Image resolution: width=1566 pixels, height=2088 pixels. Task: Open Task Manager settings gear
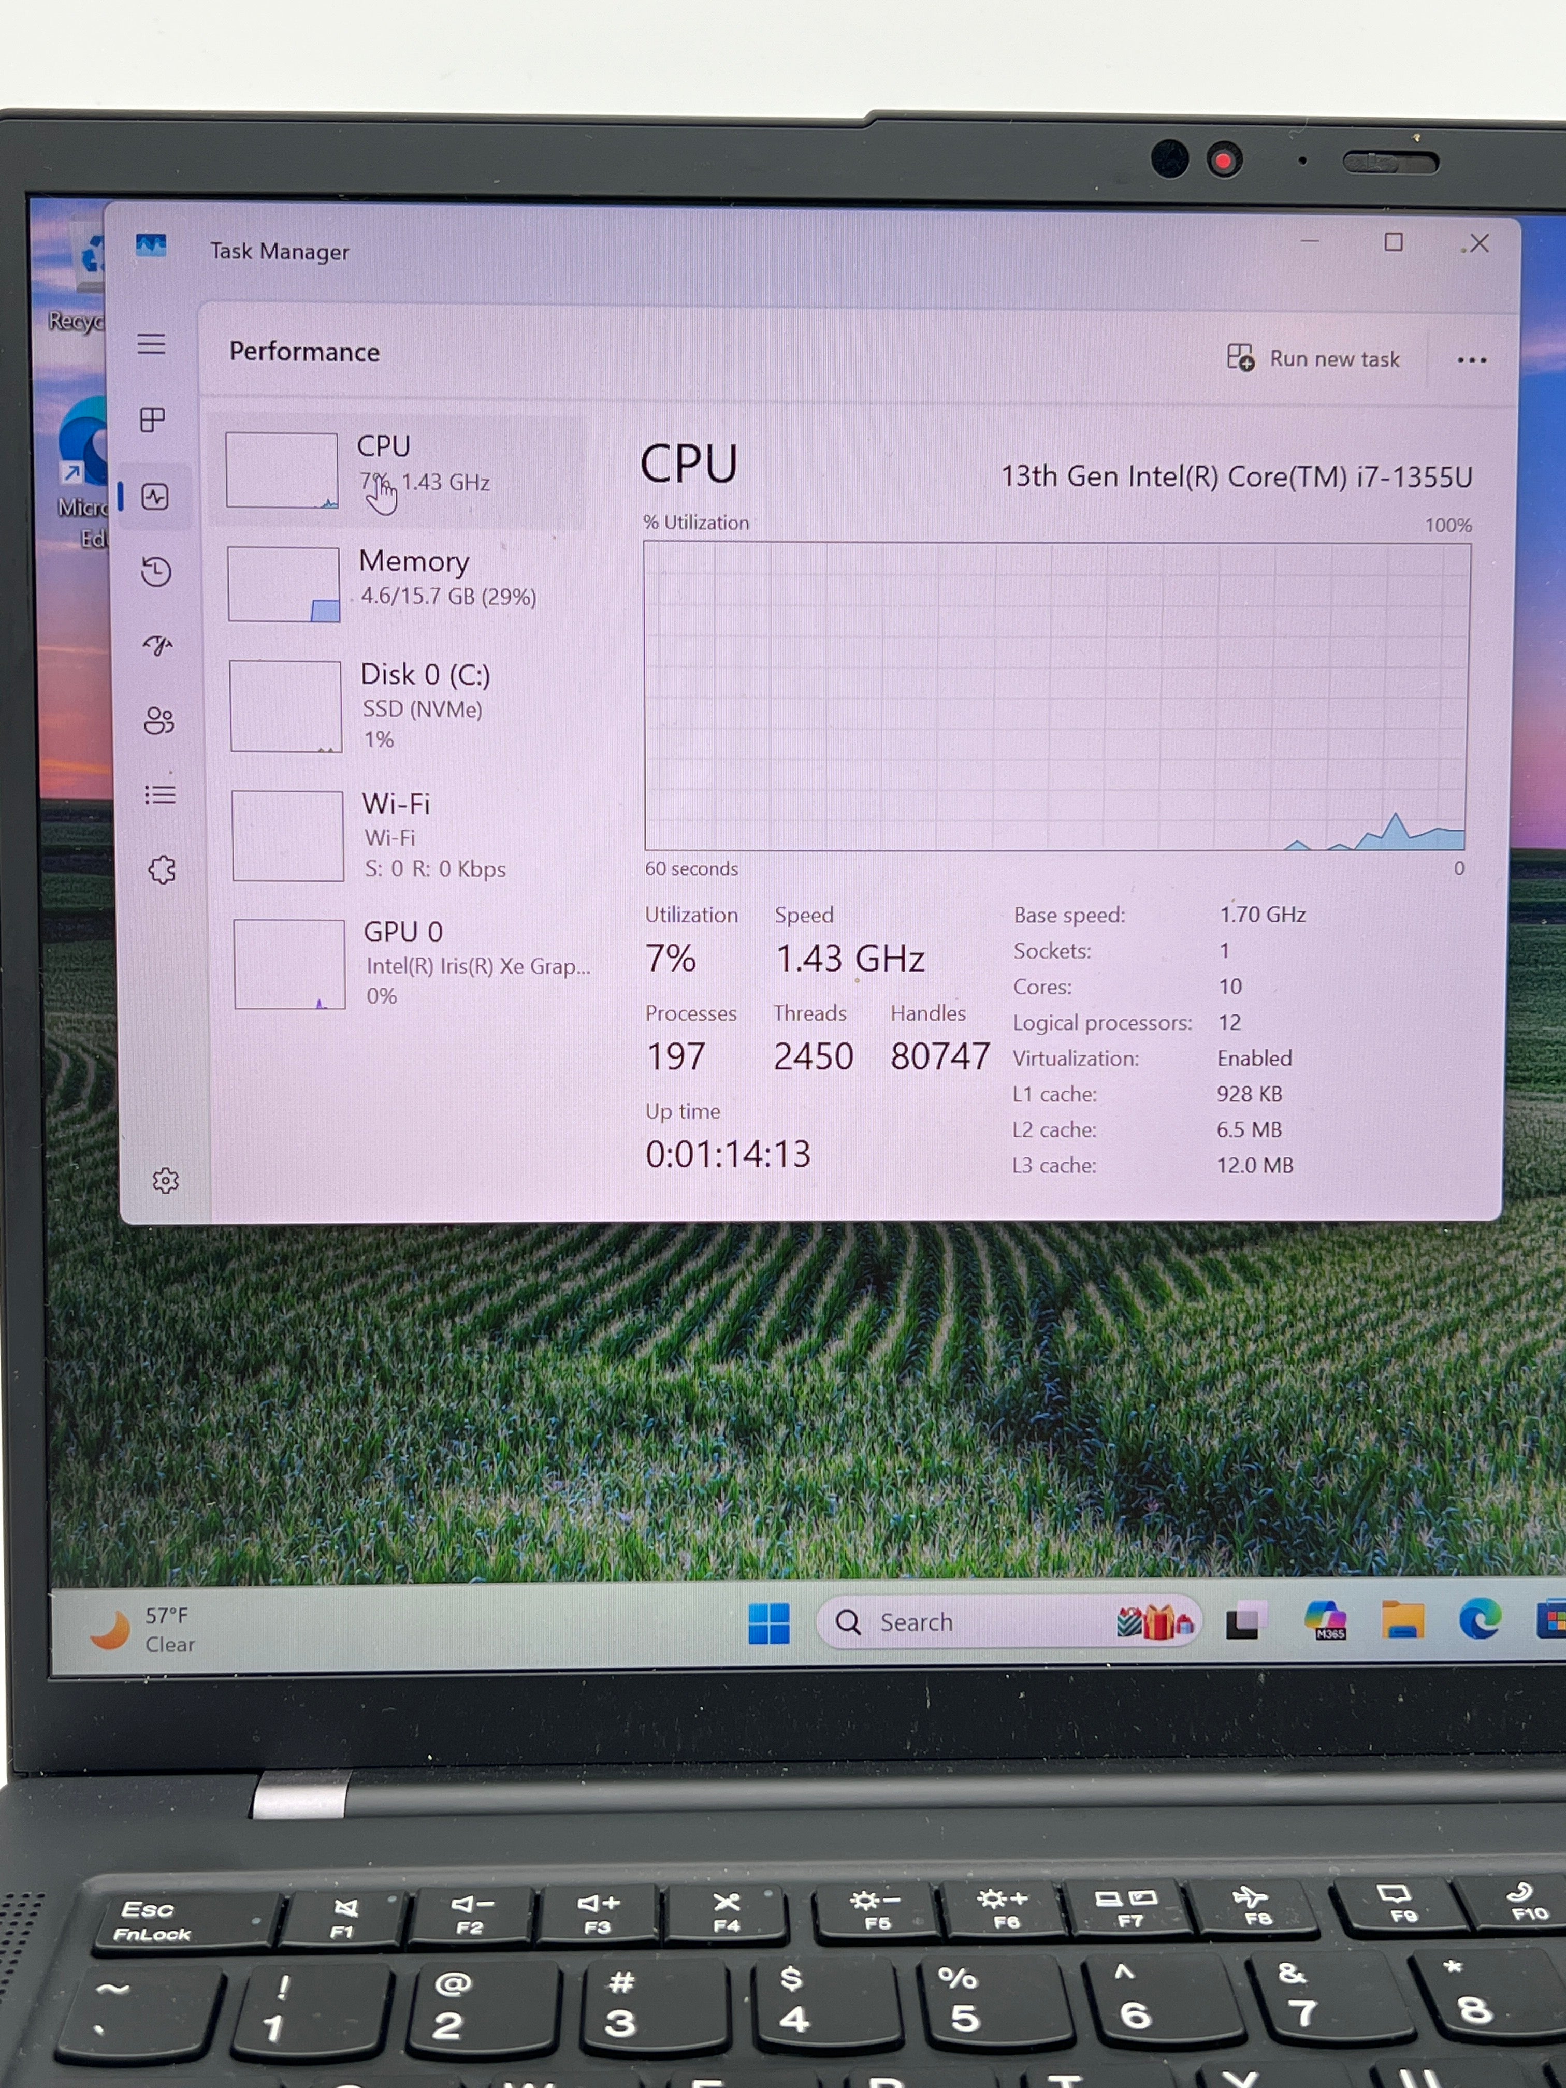click(x=166, y=1180)
